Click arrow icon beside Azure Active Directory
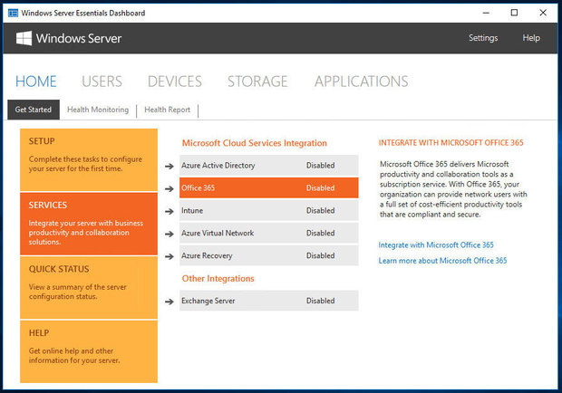 click(x=170, y=166)
